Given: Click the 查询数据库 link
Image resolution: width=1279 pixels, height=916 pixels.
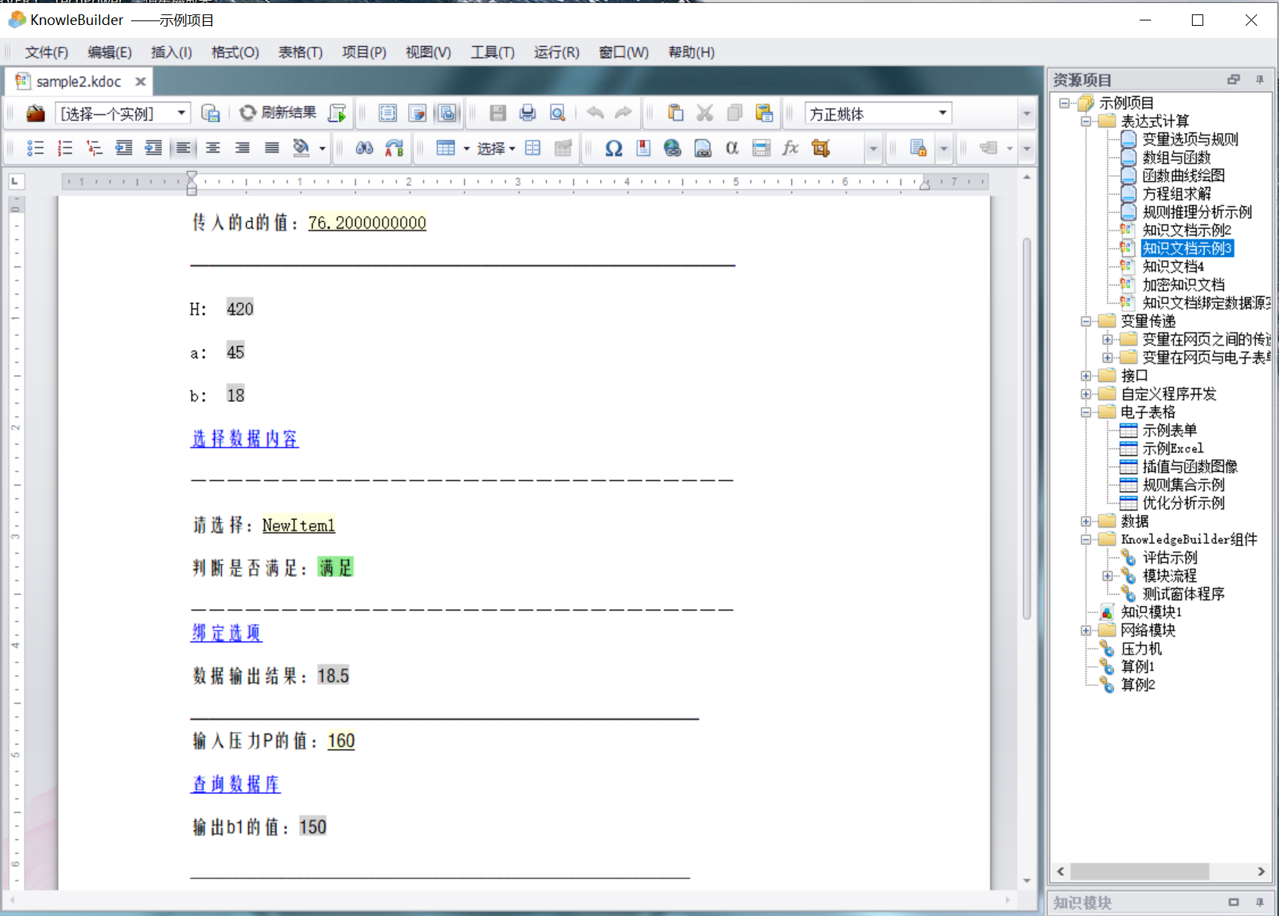Looking at the screenshot, I should point(236,784).
